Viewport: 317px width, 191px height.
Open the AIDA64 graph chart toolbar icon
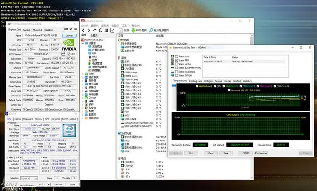click(x=113, y=30)
